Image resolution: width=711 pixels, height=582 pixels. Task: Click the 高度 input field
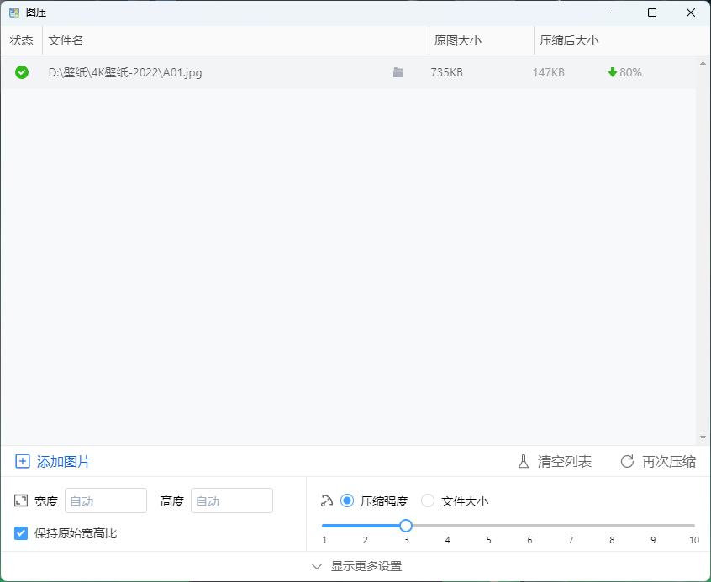click(231, 501)
